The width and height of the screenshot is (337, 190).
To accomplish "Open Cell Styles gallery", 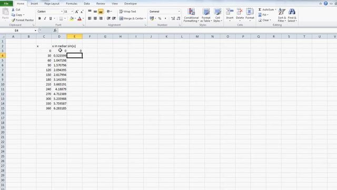I will [217, 15].
